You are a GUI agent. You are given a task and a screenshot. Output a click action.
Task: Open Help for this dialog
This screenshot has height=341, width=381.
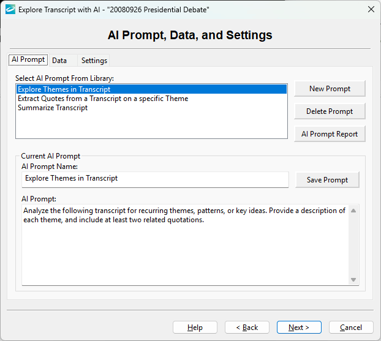point(195,328)
